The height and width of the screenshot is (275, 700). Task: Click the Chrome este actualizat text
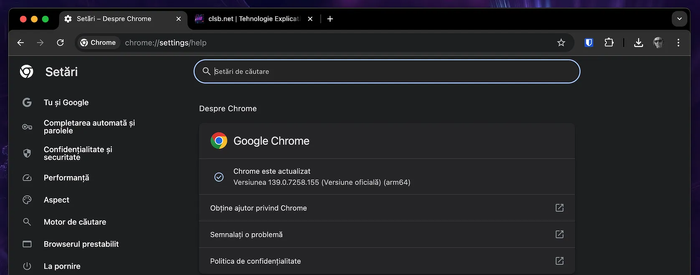pos(272,171)
